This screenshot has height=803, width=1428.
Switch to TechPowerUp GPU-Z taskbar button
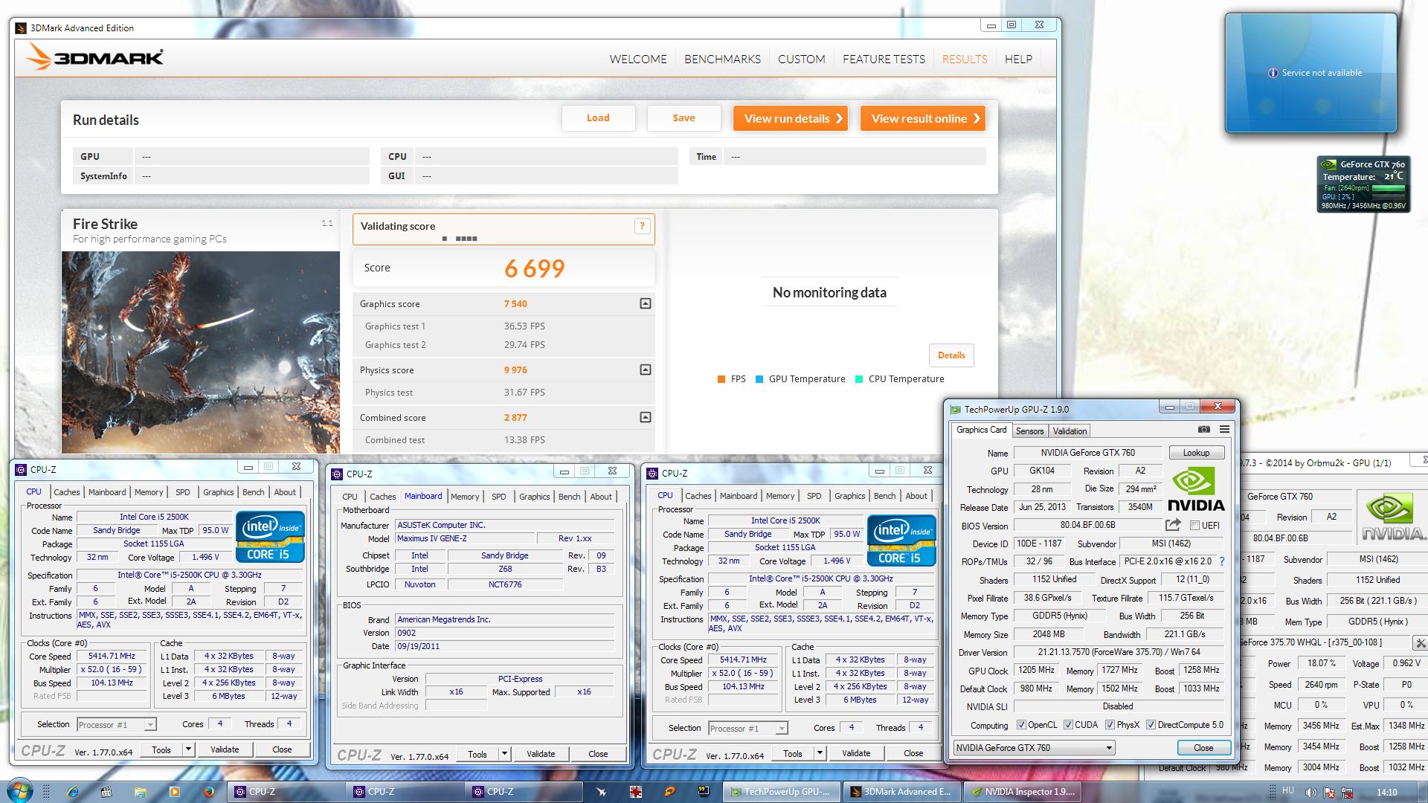[x=781, y=792]
